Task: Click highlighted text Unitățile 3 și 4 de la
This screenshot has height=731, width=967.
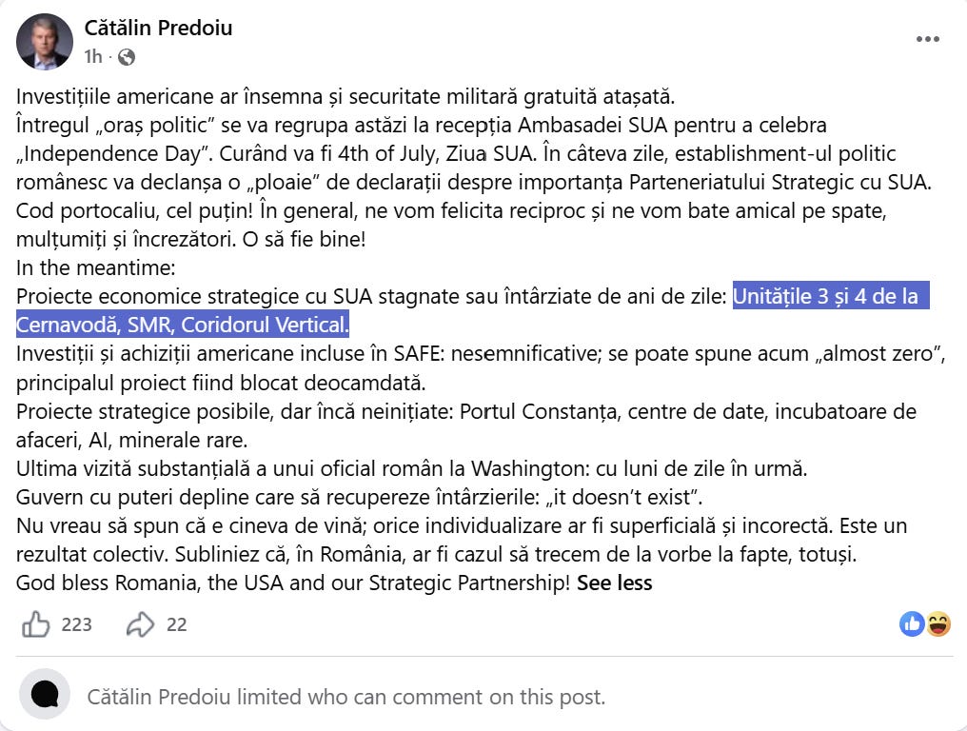Action: pos(831,297)
